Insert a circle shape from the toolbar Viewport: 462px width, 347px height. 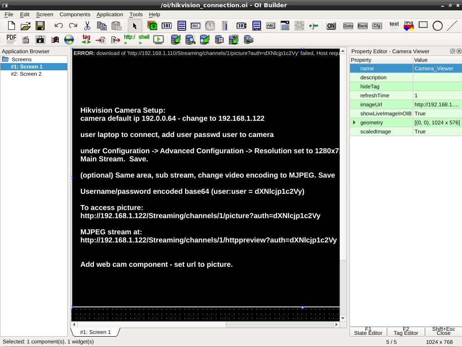pyautogui.click(x=437, y=26)
